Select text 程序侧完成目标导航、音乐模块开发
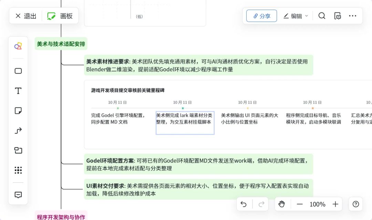This screenshot has width=372, height=220. (x=314, y=118)
